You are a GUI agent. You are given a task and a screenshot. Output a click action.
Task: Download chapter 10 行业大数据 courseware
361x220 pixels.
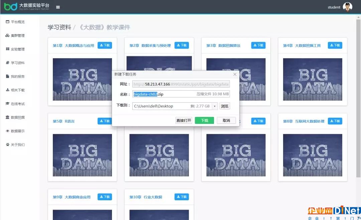click(182, 197)
